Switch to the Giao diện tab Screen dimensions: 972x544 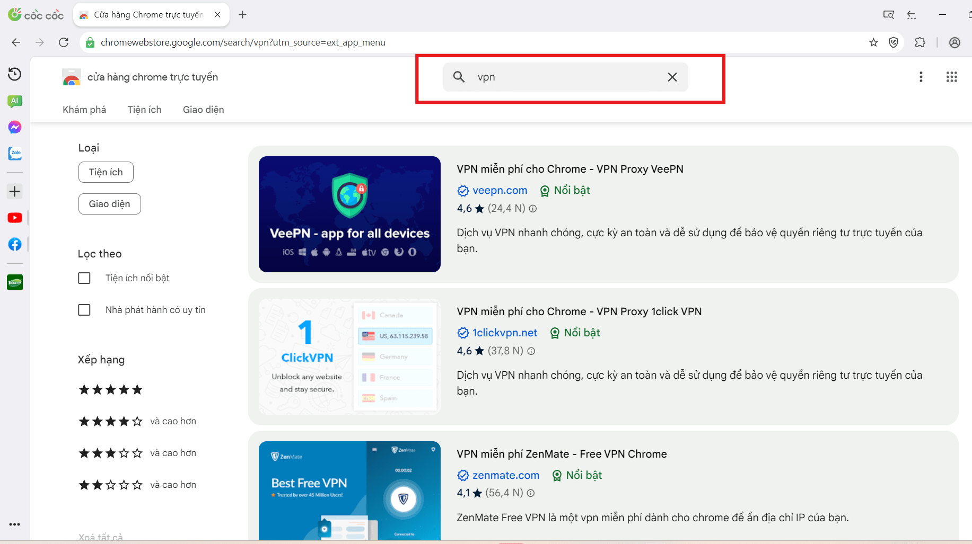coord(204,110)
